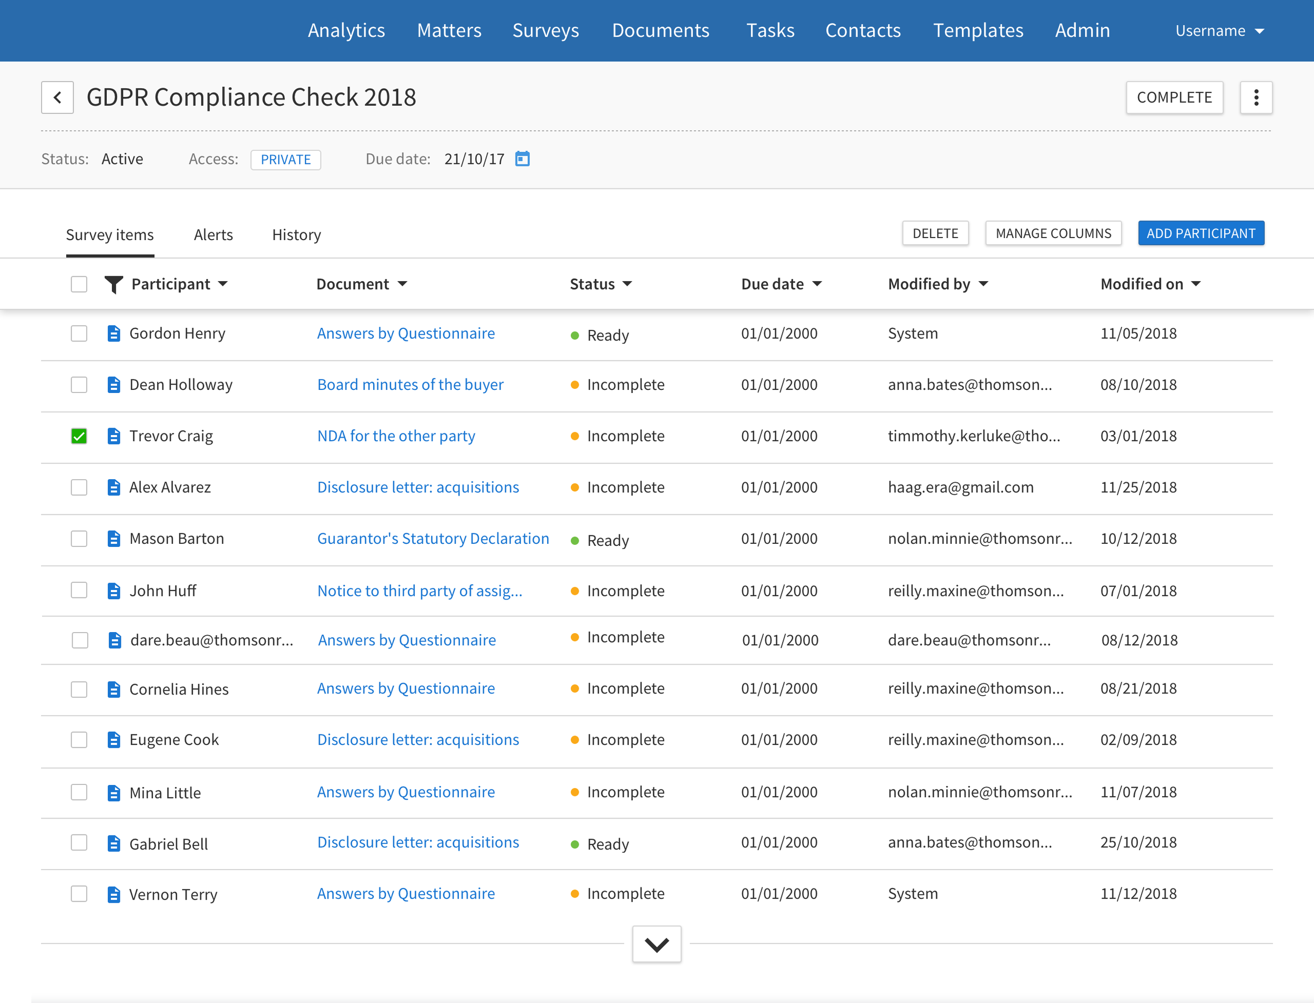The height and width of the screenshot is (1003, 1314).
Task: Open the Due date column sort dropdown
Action: [x=817, y=284]
